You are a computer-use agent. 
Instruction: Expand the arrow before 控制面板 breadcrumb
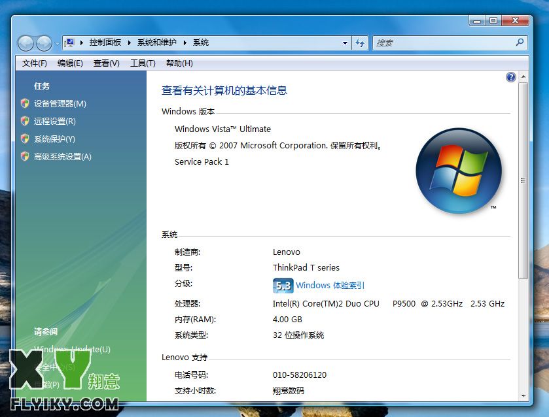click(x=82, y=42)
